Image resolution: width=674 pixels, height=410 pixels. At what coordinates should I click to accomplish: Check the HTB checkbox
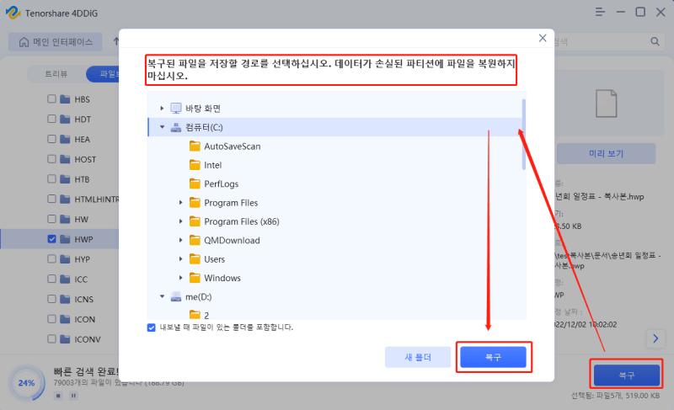tap(51, 179)
